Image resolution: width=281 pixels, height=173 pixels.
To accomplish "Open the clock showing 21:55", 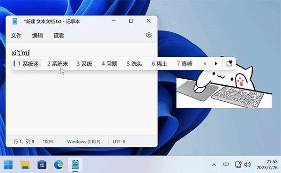I will coord(267,165).
